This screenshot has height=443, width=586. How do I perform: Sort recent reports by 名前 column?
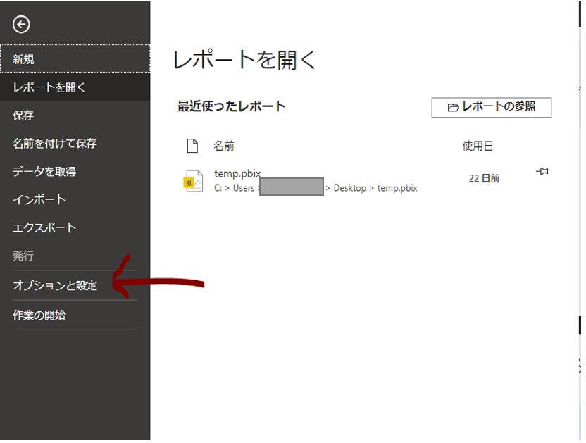click(224, 146)
